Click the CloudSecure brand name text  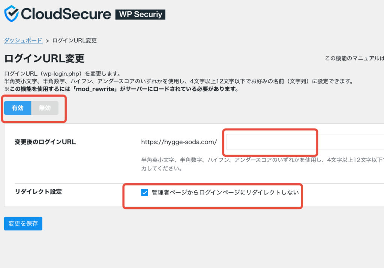click(x=66, y=14)
